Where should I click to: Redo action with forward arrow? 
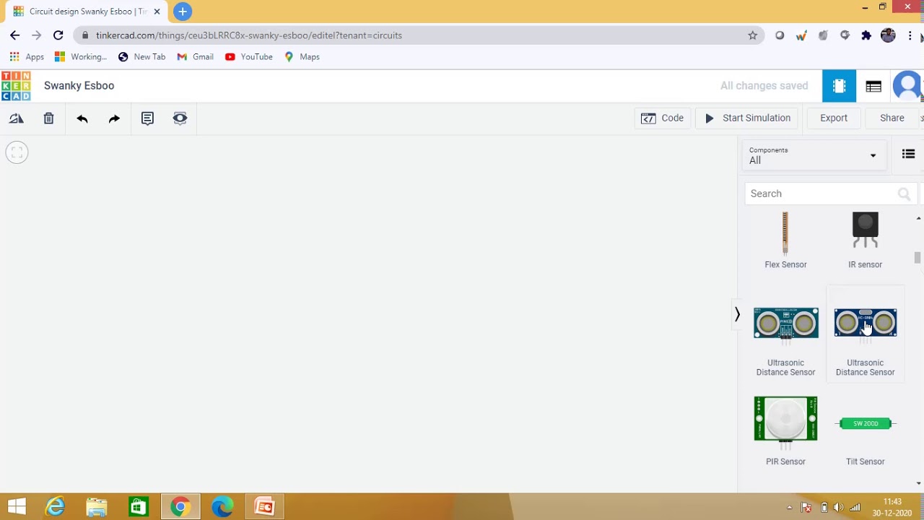point(114,118)
